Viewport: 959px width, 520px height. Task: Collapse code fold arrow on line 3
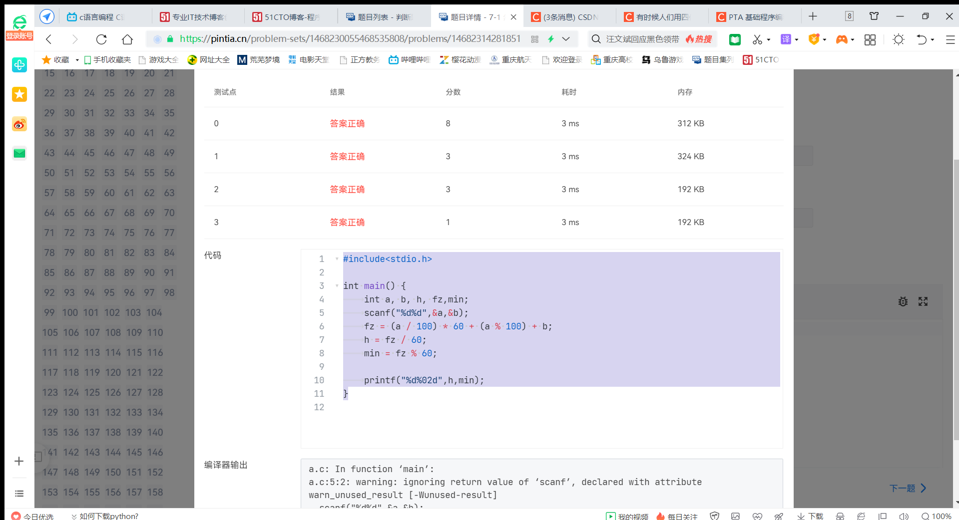tap(337, 286)
